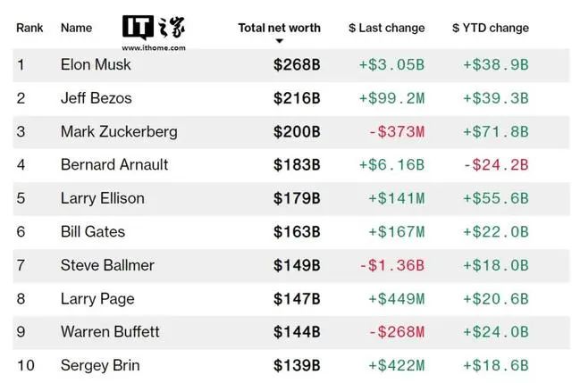
Task: Open Elon Musk's profile
Action: pyautogui.click(x=96, y=64)
